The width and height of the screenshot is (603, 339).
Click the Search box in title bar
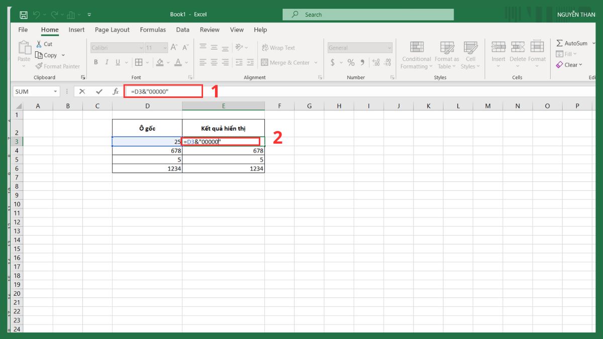[x=368, y=15]
